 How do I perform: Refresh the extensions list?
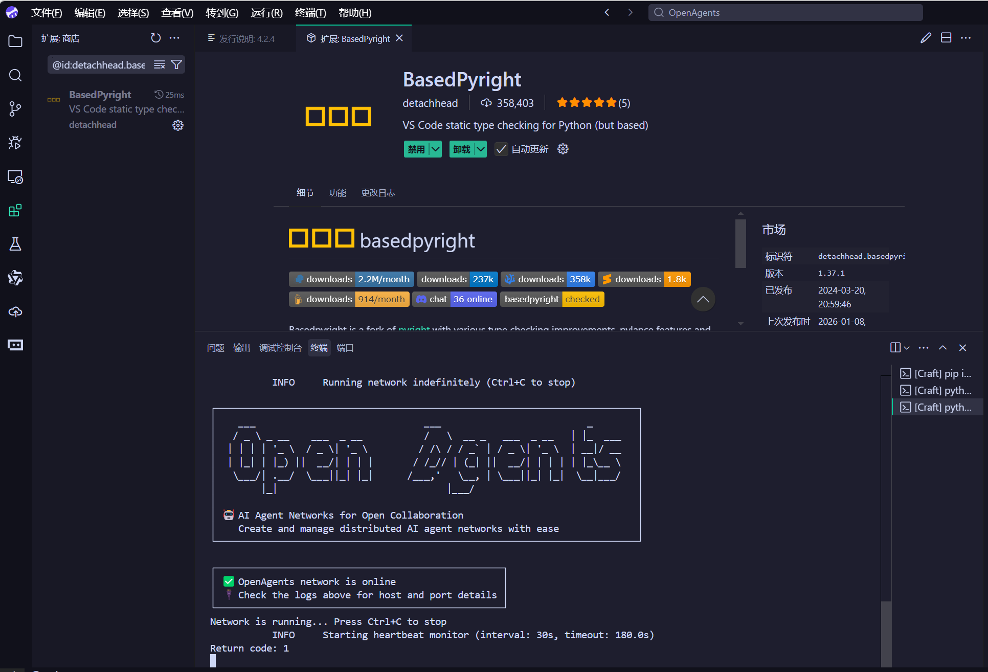[x=155, y=38]
